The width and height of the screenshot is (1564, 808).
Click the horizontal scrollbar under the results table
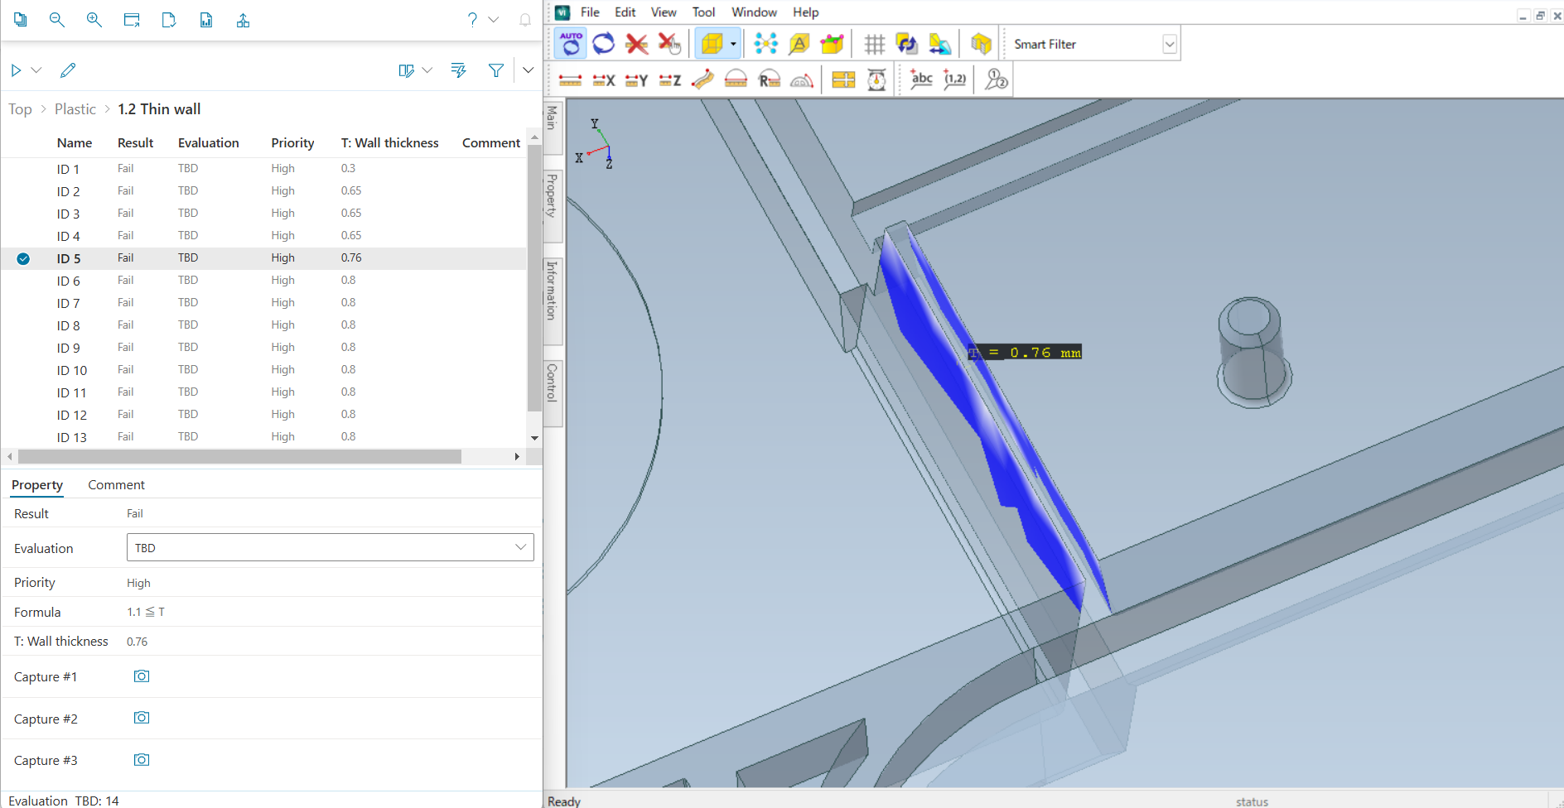pos(239,457)
